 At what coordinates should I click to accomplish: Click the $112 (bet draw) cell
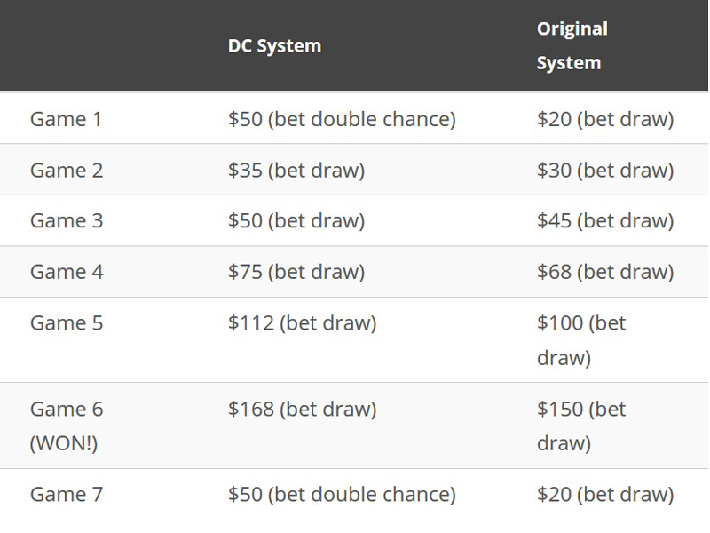[302, 323]
